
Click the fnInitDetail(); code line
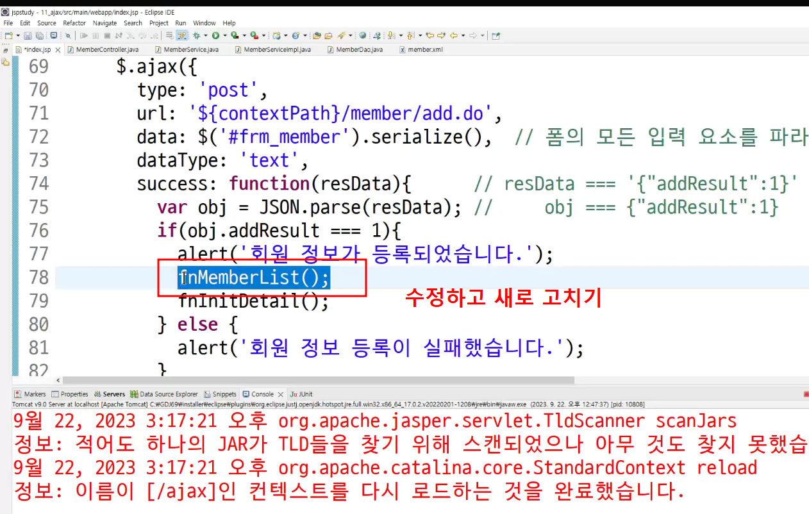click(253, 301)
